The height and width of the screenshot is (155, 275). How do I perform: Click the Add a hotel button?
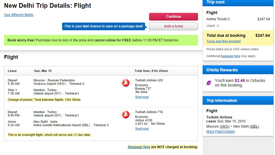pyautogui.click(x=173, y=26)
